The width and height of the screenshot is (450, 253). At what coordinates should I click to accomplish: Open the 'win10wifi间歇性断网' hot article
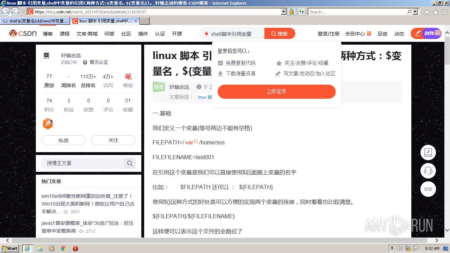click(88, 204)
